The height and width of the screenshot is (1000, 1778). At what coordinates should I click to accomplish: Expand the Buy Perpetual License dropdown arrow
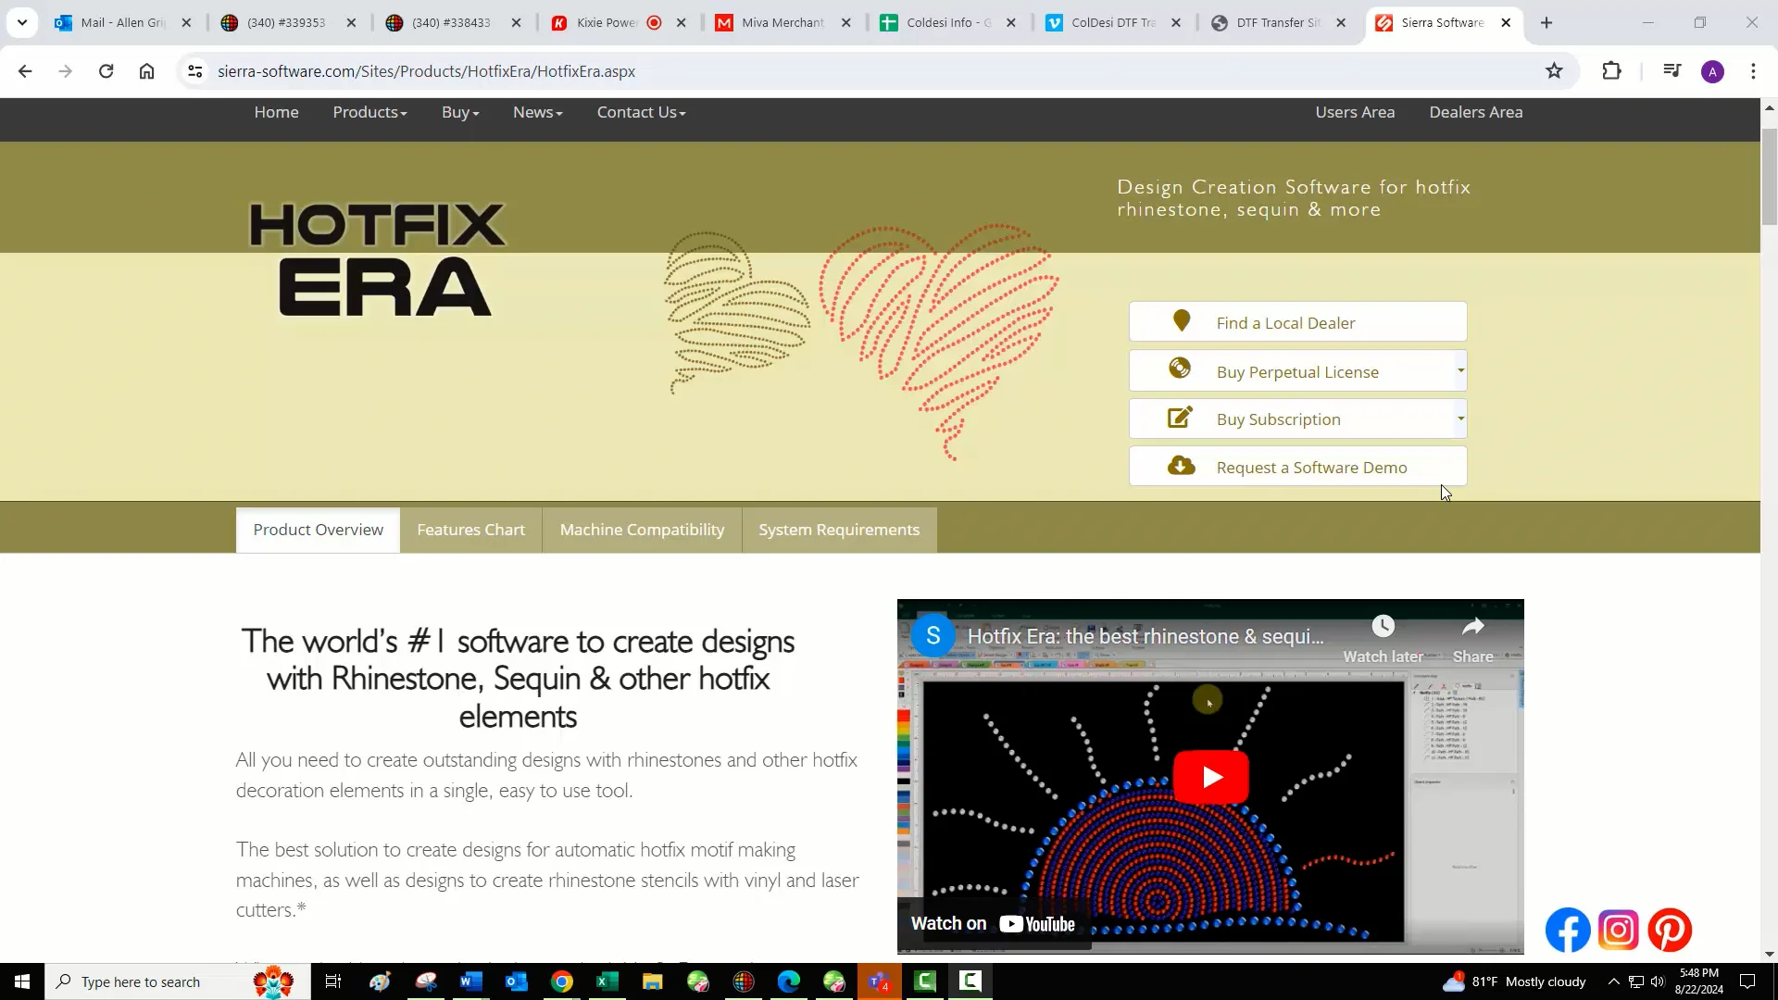point(1460,369)
